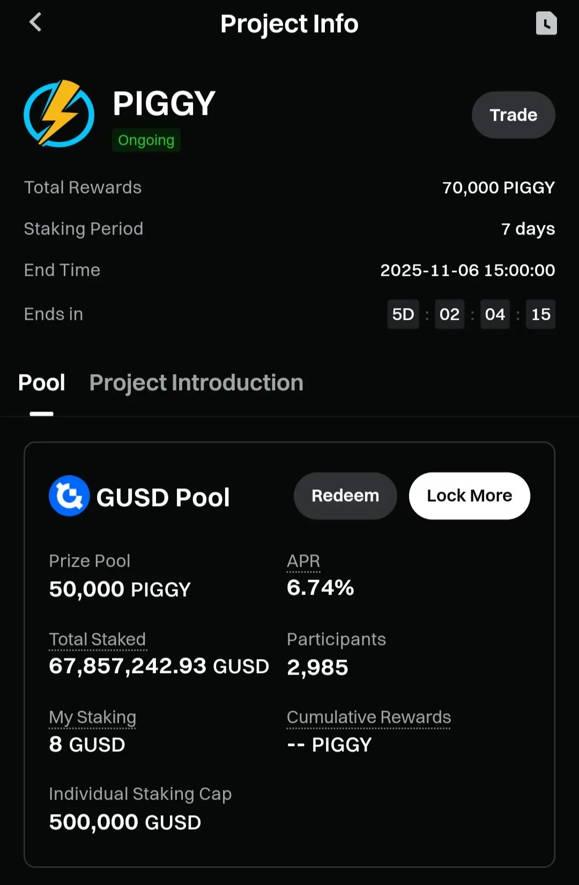Tap the underlined My Staking label
This screenshot has width=579, height=885.
92,718
